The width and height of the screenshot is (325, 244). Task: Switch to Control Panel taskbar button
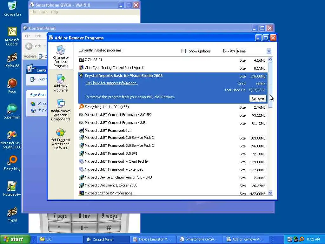tap(106, 240)
